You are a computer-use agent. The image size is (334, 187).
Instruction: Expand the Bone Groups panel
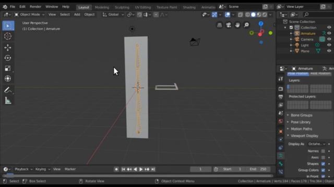point(301,115)
